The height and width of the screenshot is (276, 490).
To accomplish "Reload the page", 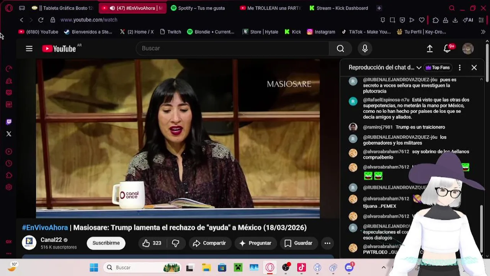I will click(x=41, y=20).
